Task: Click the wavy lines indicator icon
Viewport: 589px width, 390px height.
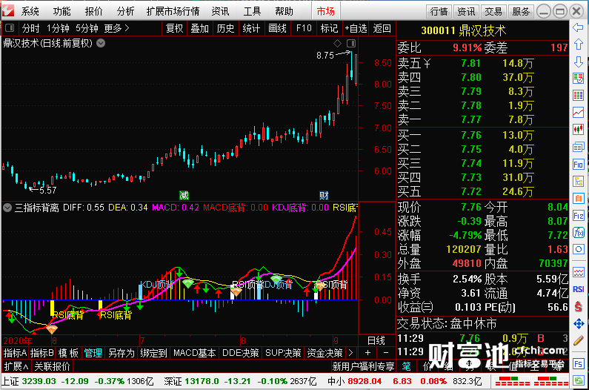Action: pyautogui.click(x=578, y=272)
